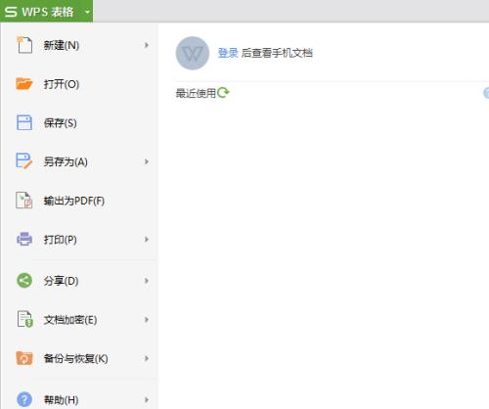Click the gray WPS account avatar
Screen dimensions: 489x409
click(x=193, y=53)
